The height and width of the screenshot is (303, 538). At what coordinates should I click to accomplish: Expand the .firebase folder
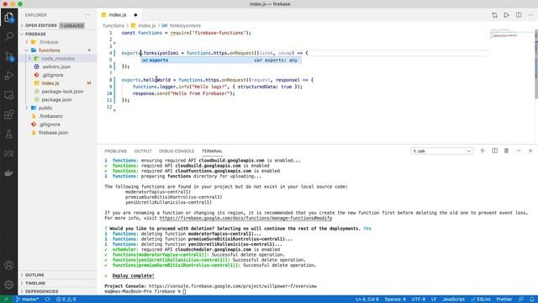tap(58, 42)
